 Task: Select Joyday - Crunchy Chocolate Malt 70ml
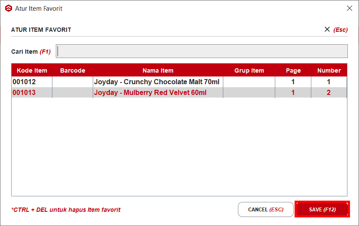click(x=158, y=82)
